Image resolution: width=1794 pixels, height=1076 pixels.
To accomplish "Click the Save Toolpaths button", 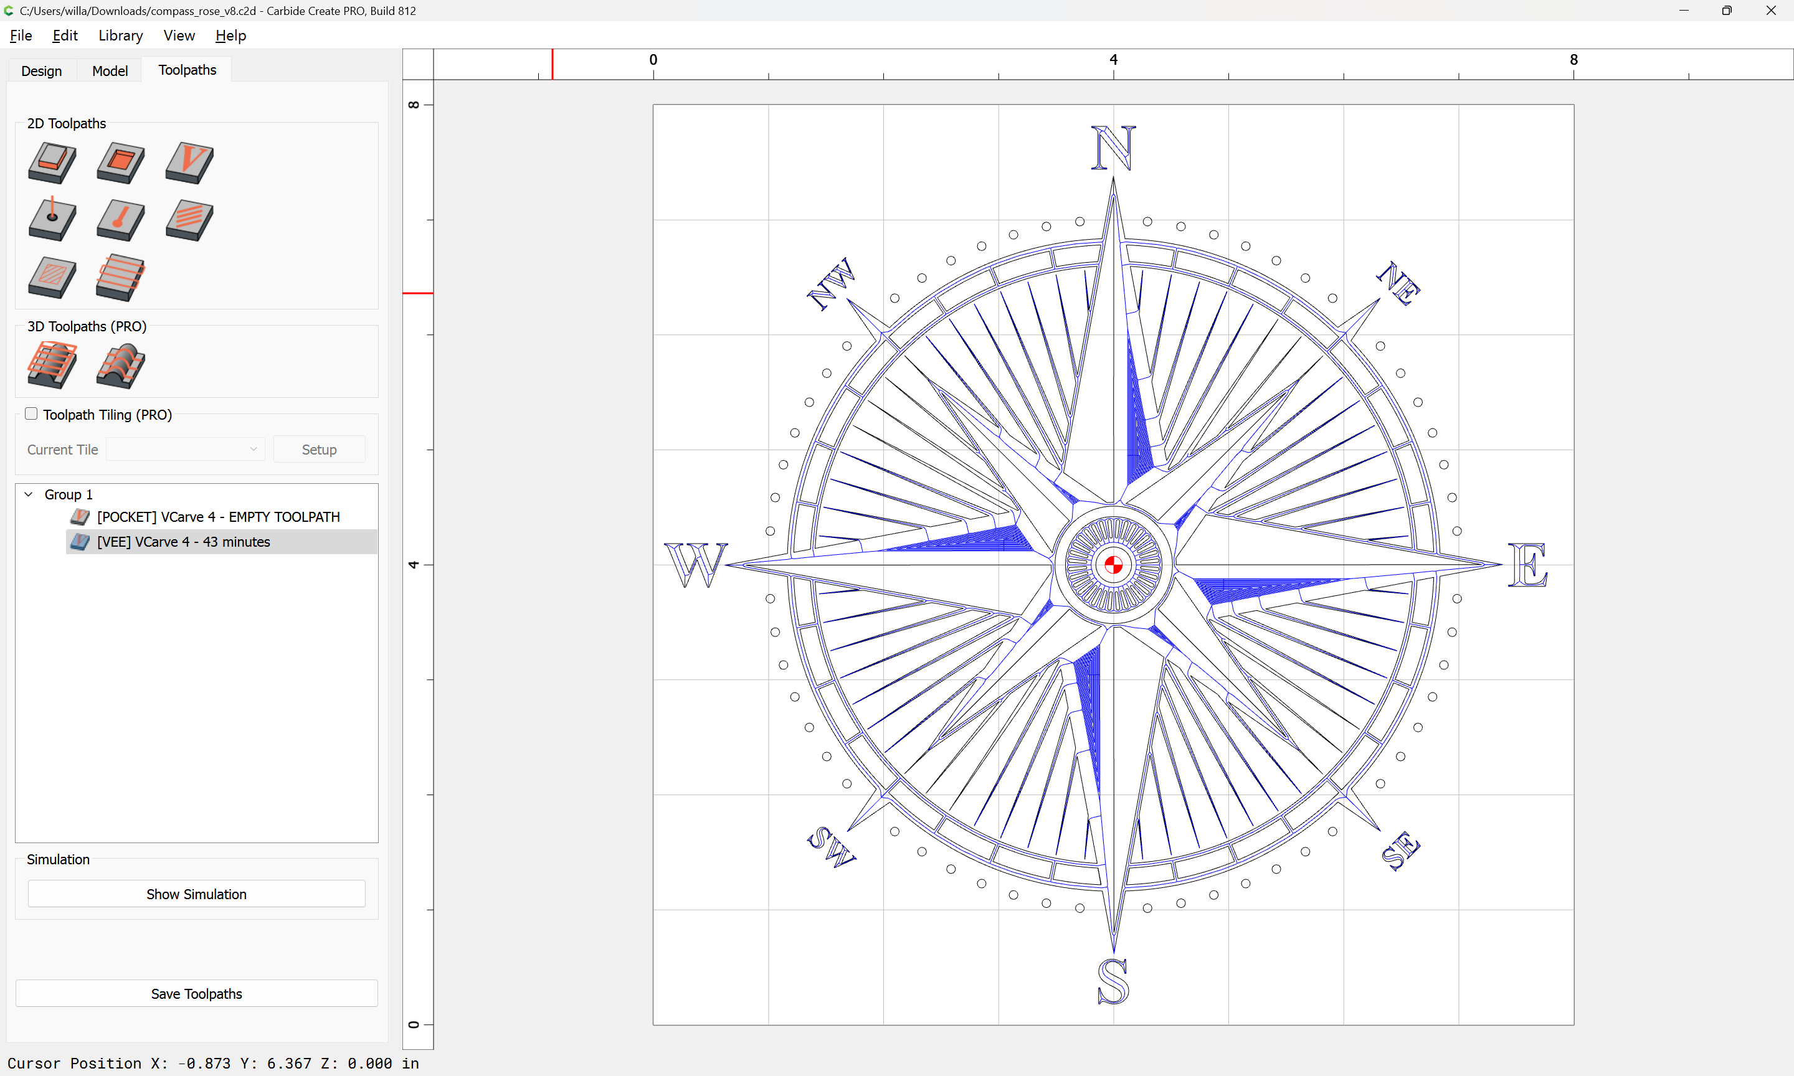I will (x=196, y=993).
